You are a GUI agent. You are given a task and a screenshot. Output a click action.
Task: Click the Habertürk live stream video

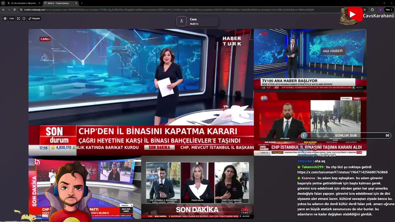click(x=141, y=92)
